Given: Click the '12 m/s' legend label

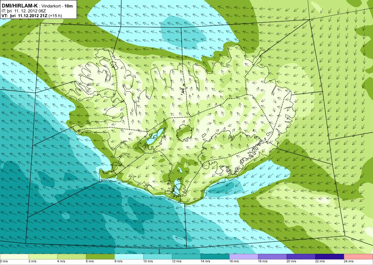Looking at the screenshot, I should (x=176, y=261).
